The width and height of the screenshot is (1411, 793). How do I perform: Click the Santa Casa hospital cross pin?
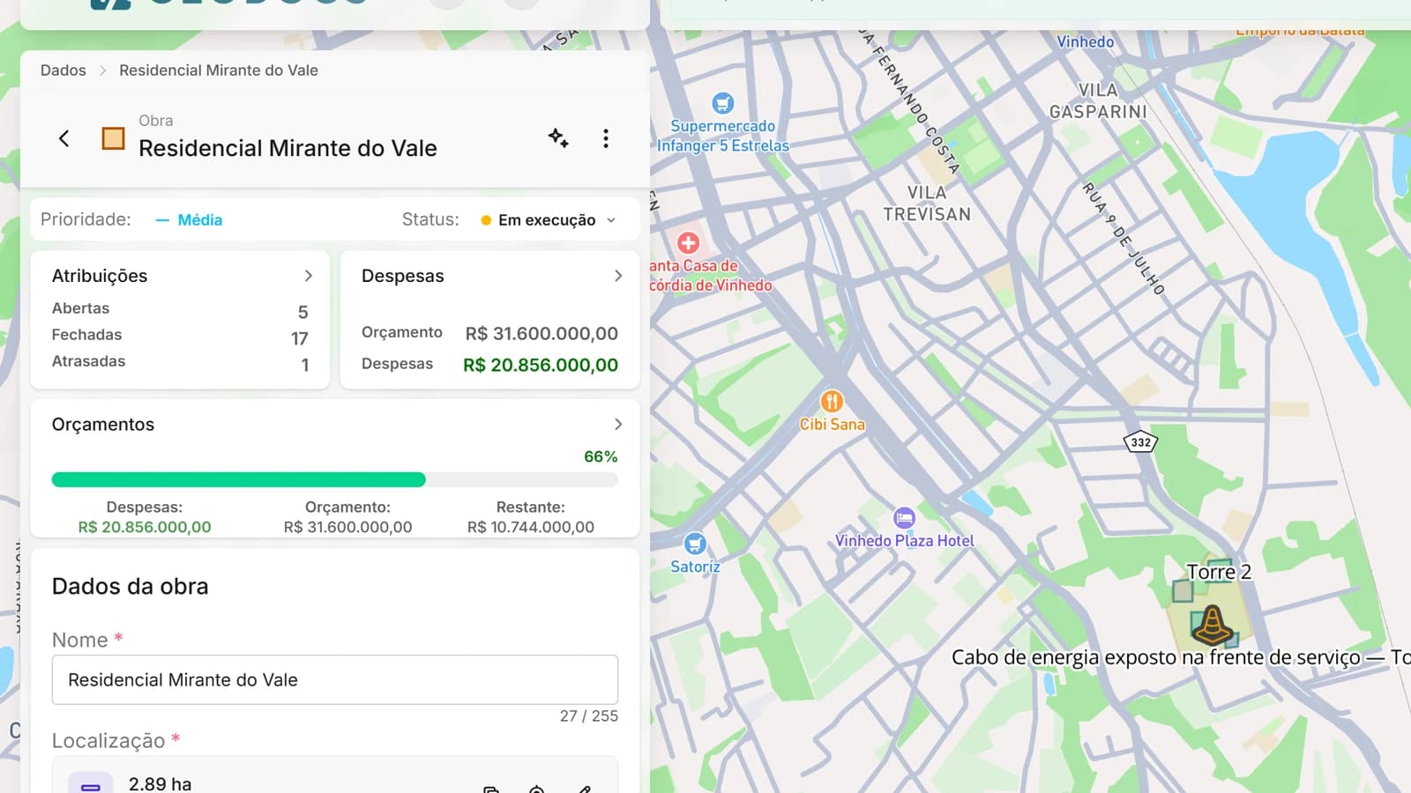point(689,242)
